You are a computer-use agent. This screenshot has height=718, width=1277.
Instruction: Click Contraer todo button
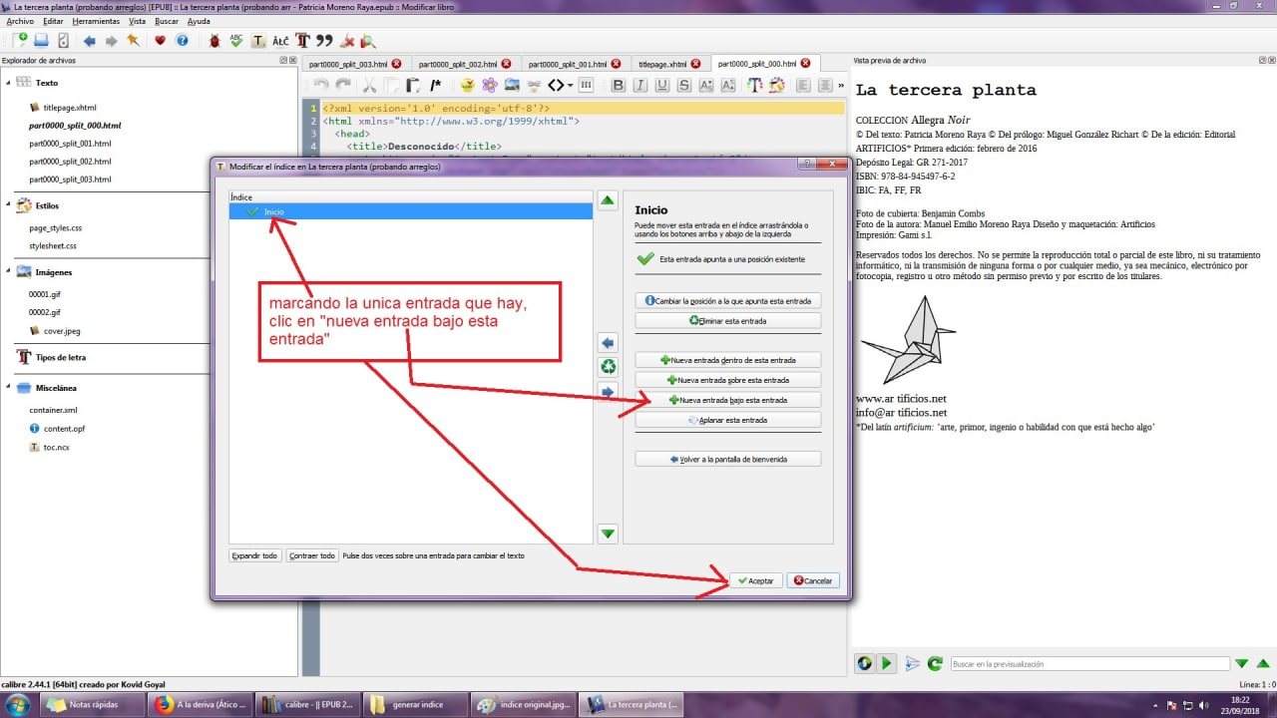312,555
